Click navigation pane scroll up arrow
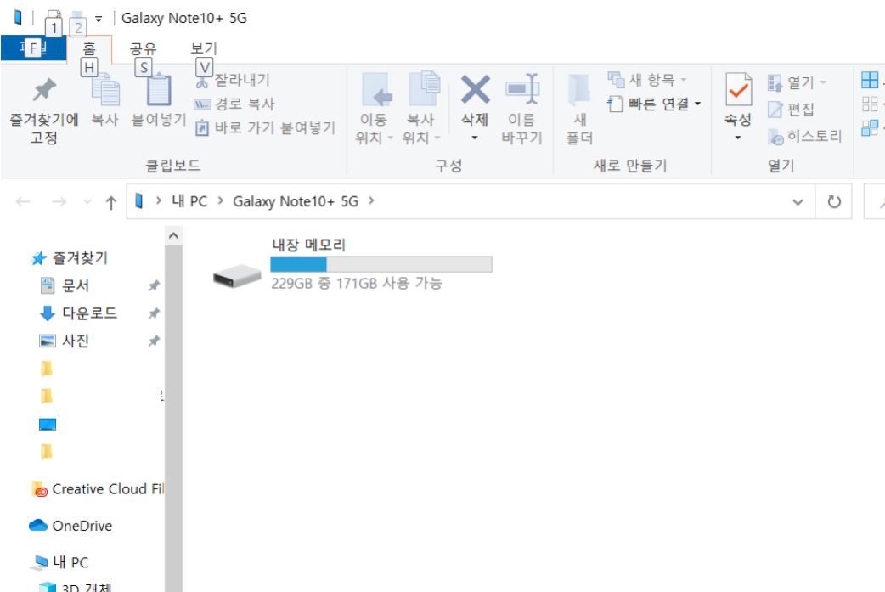The width and height of the screenshot is (885, 592). tap(174, 235)
